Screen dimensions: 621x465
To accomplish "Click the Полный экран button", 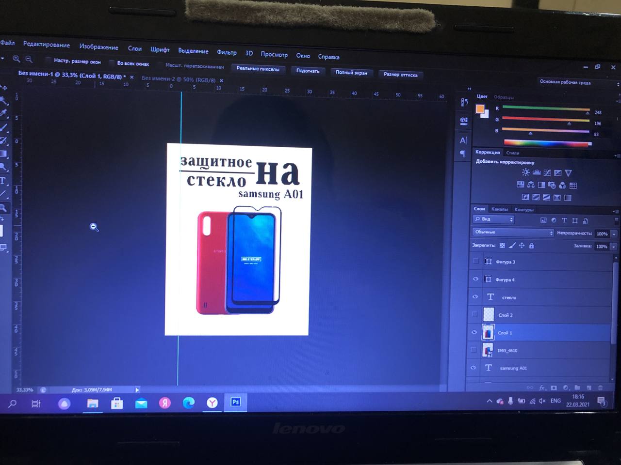I will coord(351,73).
